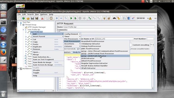Choose Duplicate from context menu
174x98 pixels.
click(48, 47)
